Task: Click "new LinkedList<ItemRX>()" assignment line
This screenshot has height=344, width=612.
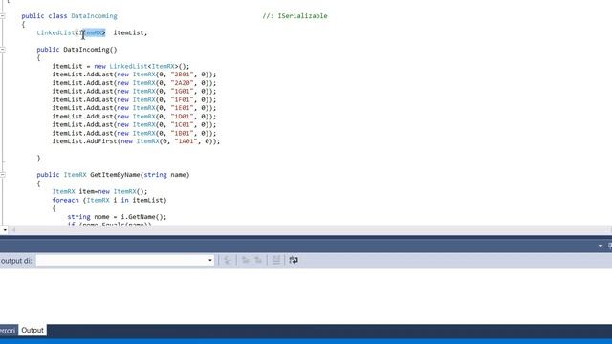Action: (121, 66)
